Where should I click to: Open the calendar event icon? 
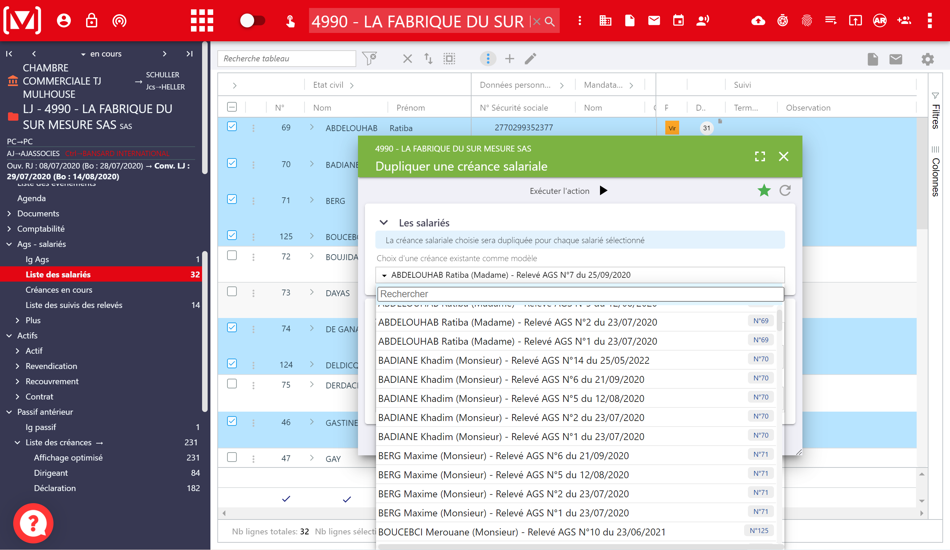coord(678,20)
